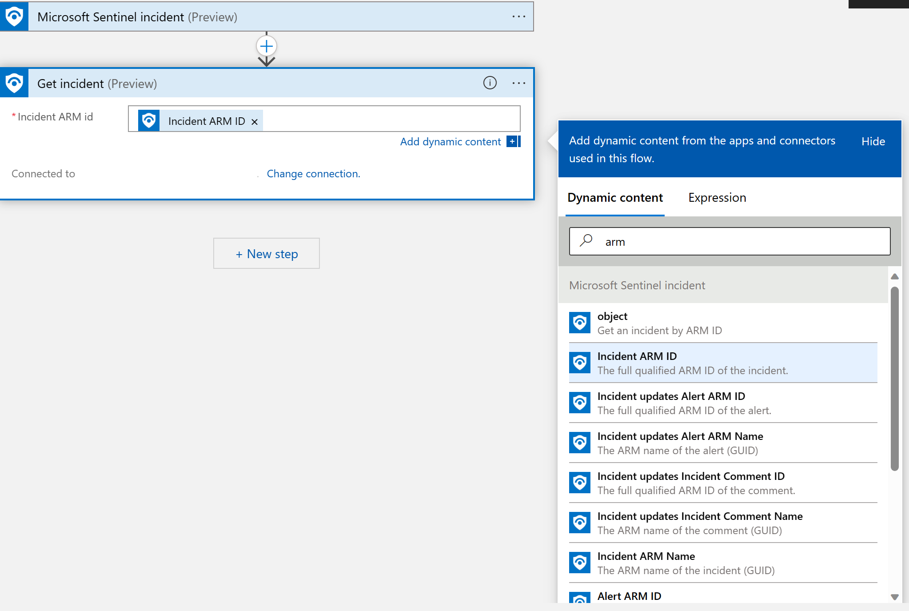Select 'Incident ARM ID' from the list
Viewport: 909px width, 611px height.
coord(723,363)
